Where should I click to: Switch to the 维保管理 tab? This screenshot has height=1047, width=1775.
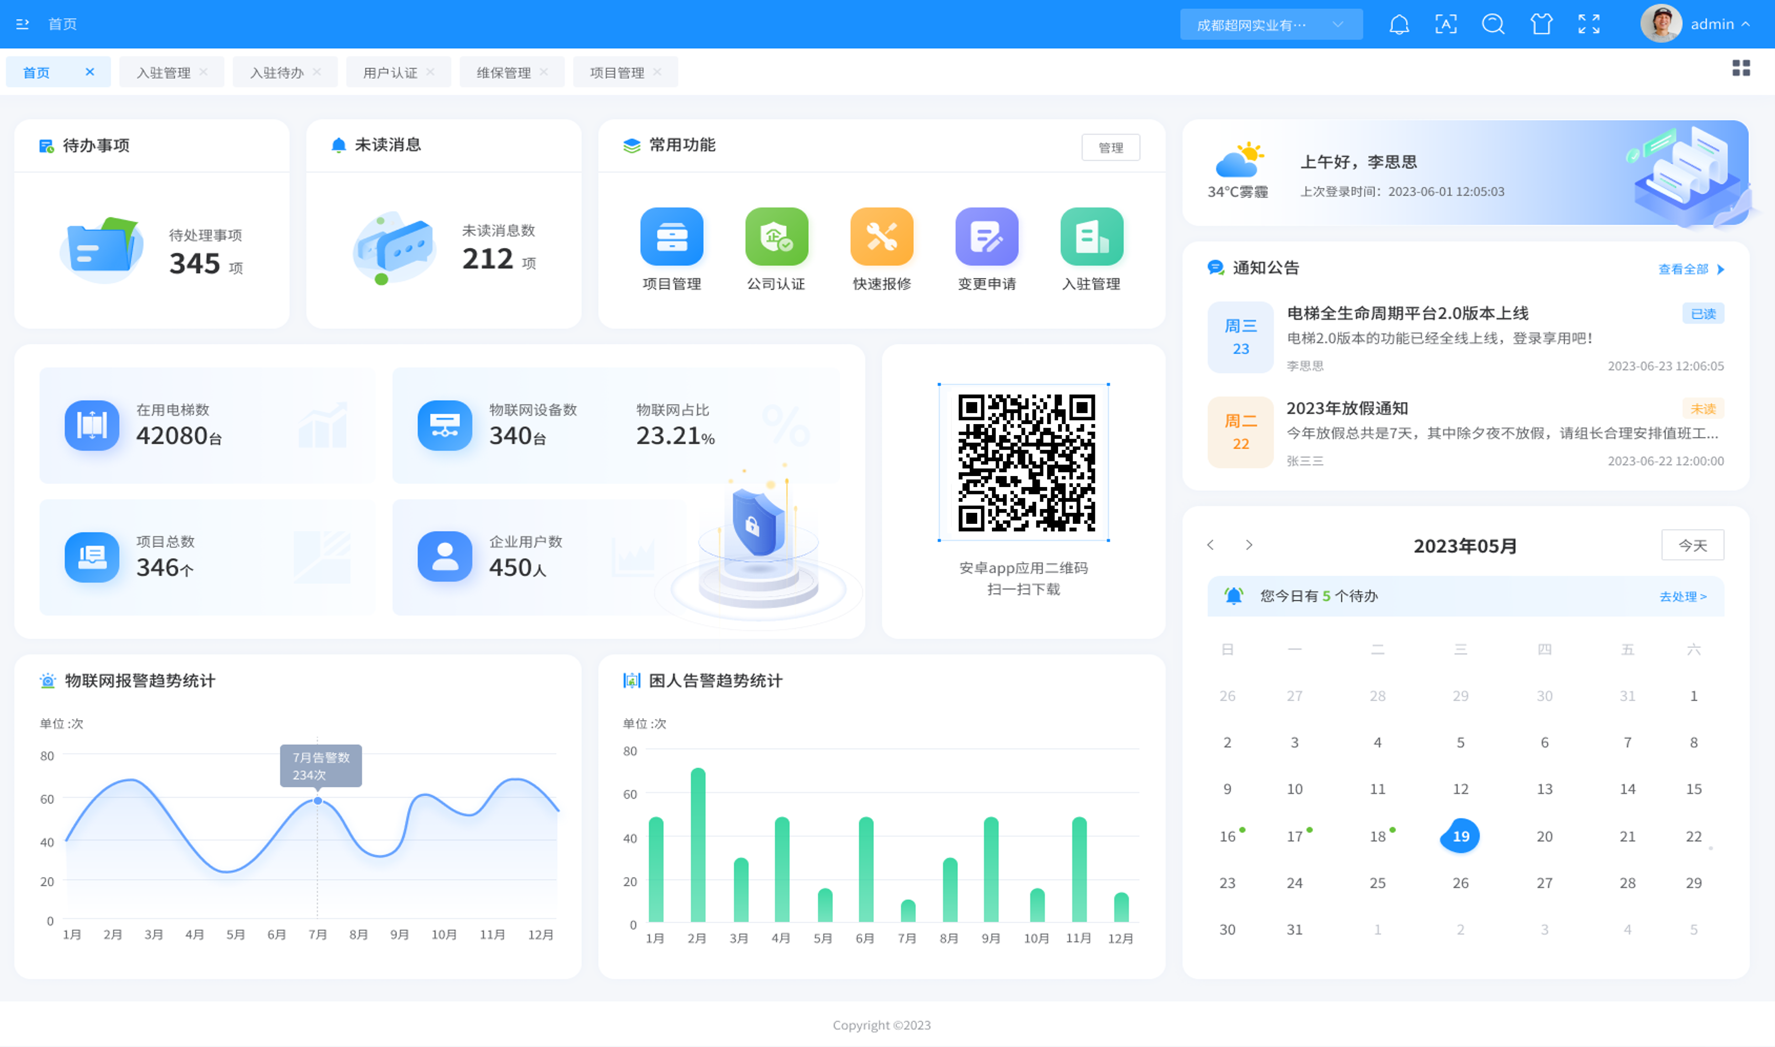tap(504, 72)
